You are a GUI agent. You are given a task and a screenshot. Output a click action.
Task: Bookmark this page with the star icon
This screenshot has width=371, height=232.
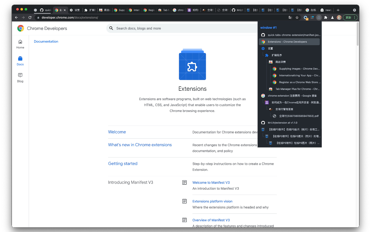[x=297, y=17]
